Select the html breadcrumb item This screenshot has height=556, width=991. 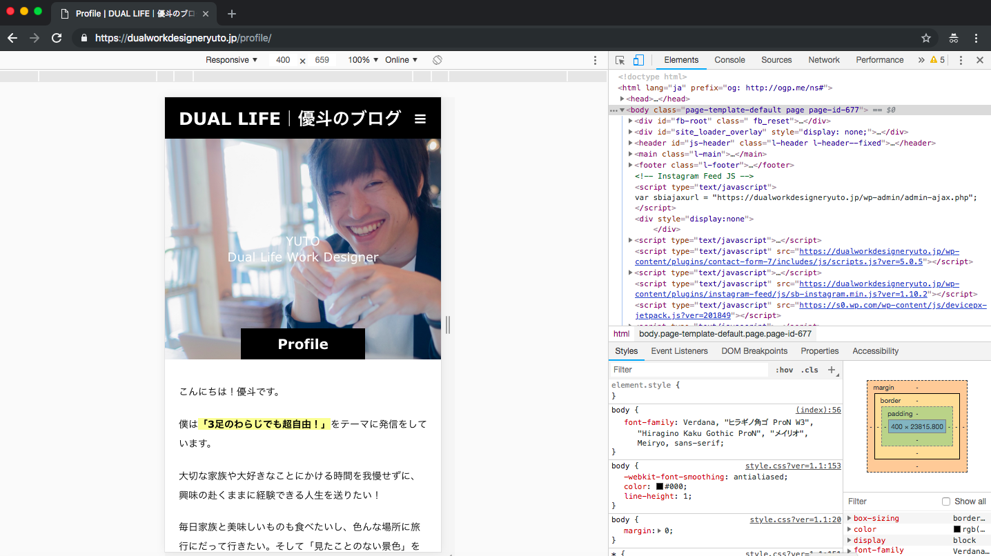coord(621,334)
